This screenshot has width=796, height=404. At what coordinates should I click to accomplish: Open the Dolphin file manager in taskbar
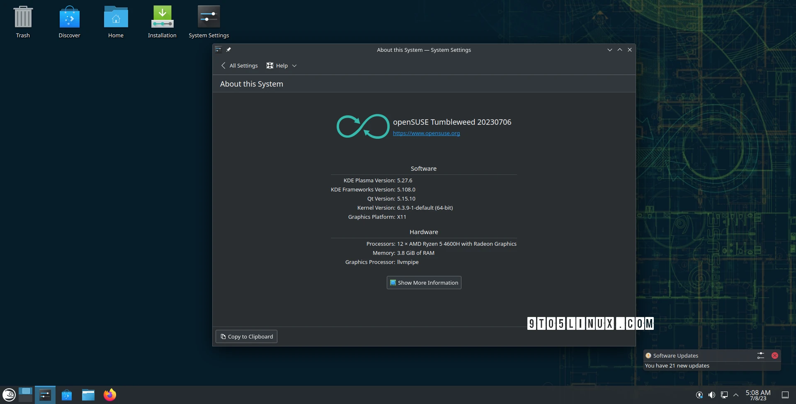click(x=88, y=394)
